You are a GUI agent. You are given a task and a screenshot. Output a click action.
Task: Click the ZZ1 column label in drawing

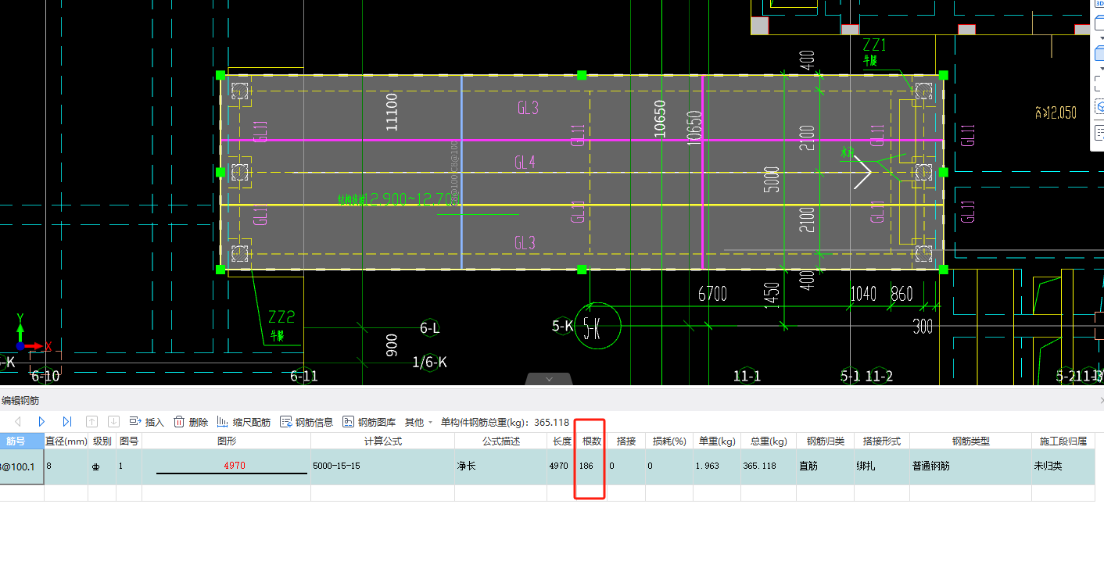(874, 45)
